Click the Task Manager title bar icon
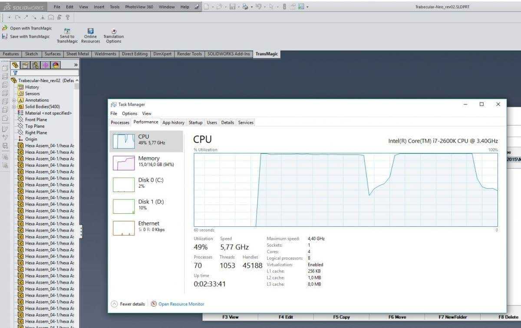 tap(114, 104)
